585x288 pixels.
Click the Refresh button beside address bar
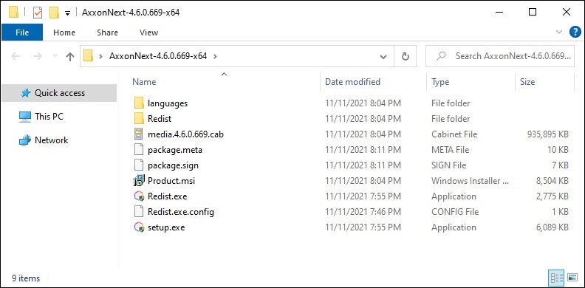click(x=406, y=56)
